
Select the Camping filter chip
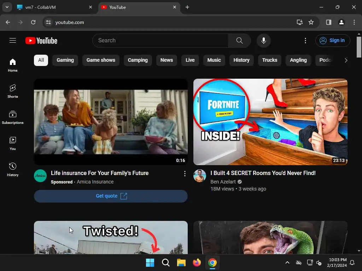138,60
